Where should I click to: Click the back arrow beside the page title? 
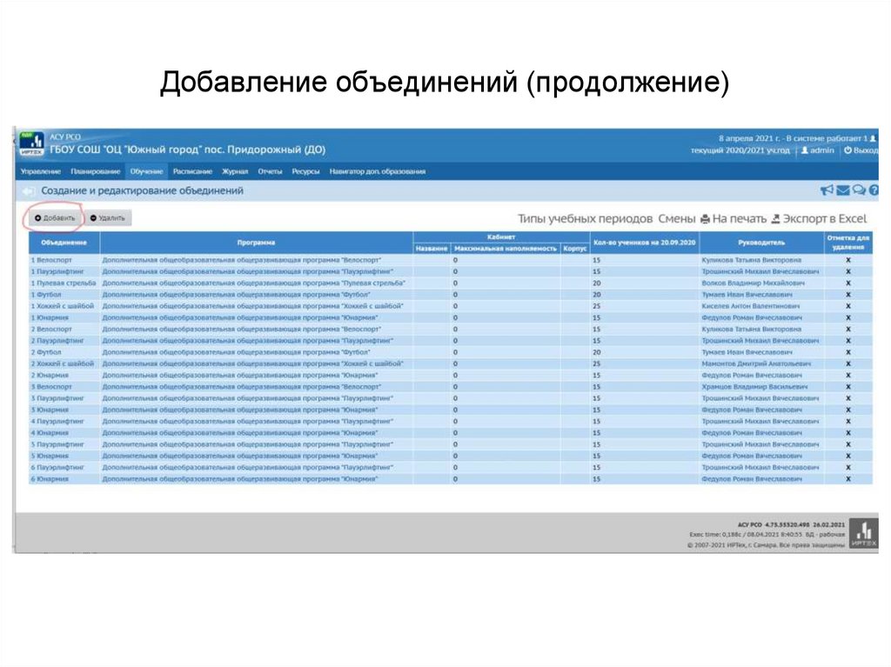[27, 190]
